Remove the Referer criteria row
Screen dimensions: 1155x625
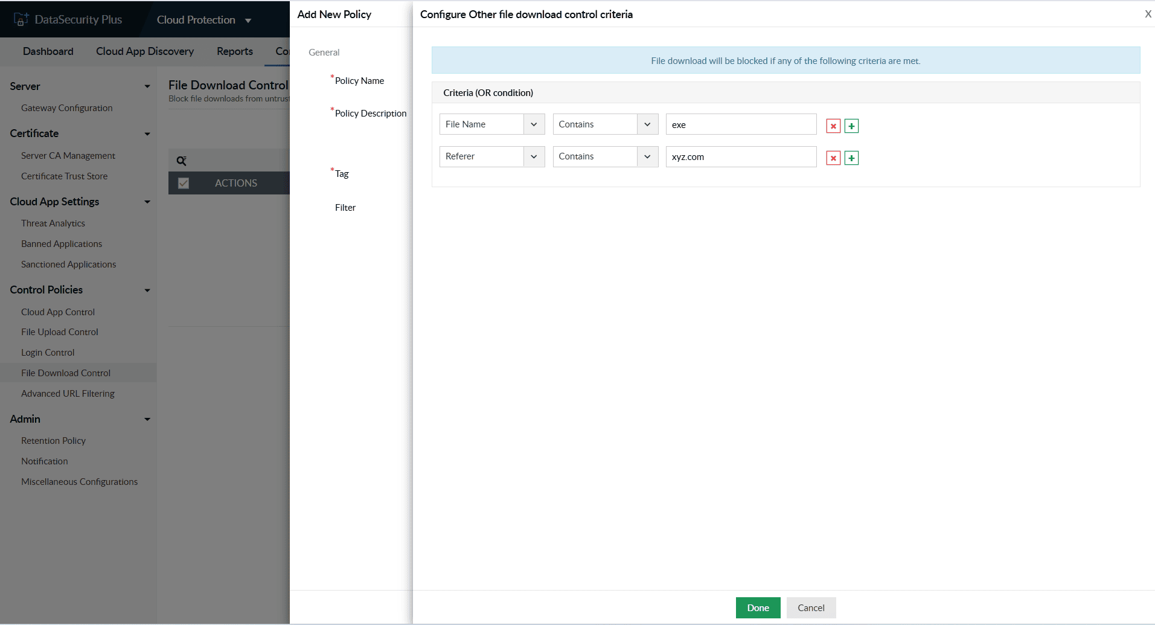click(833, 158)
